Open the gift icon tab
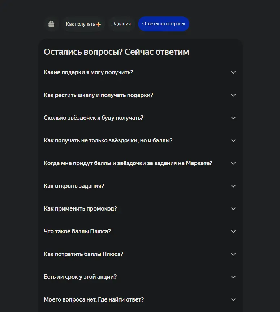 tap(51, 24)
